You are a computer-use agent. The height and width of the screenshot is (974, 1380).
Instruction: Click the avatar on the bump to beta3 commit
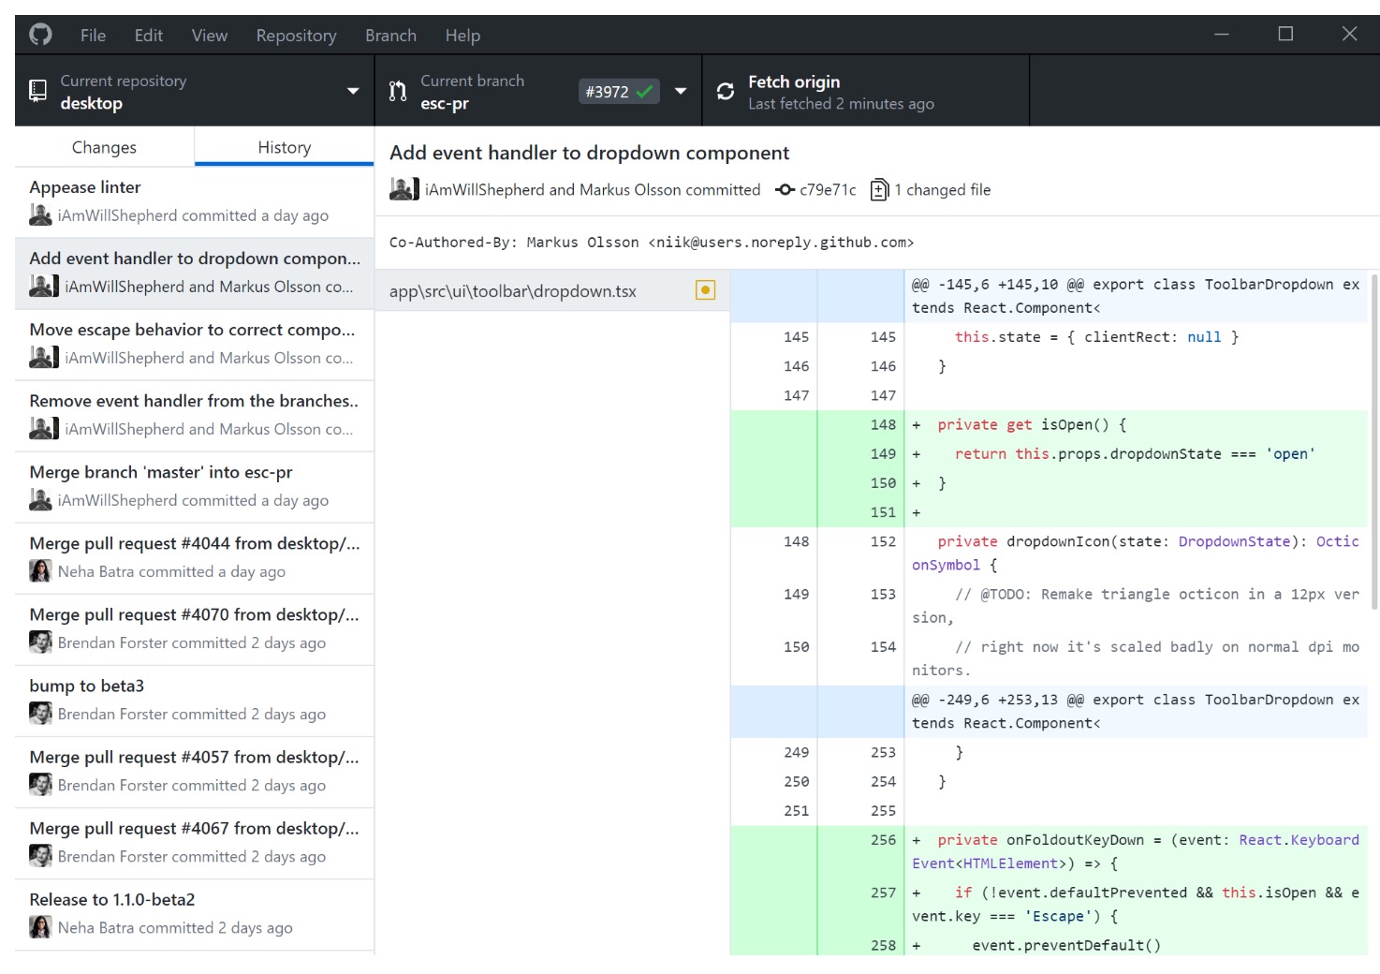click(40, 713)
